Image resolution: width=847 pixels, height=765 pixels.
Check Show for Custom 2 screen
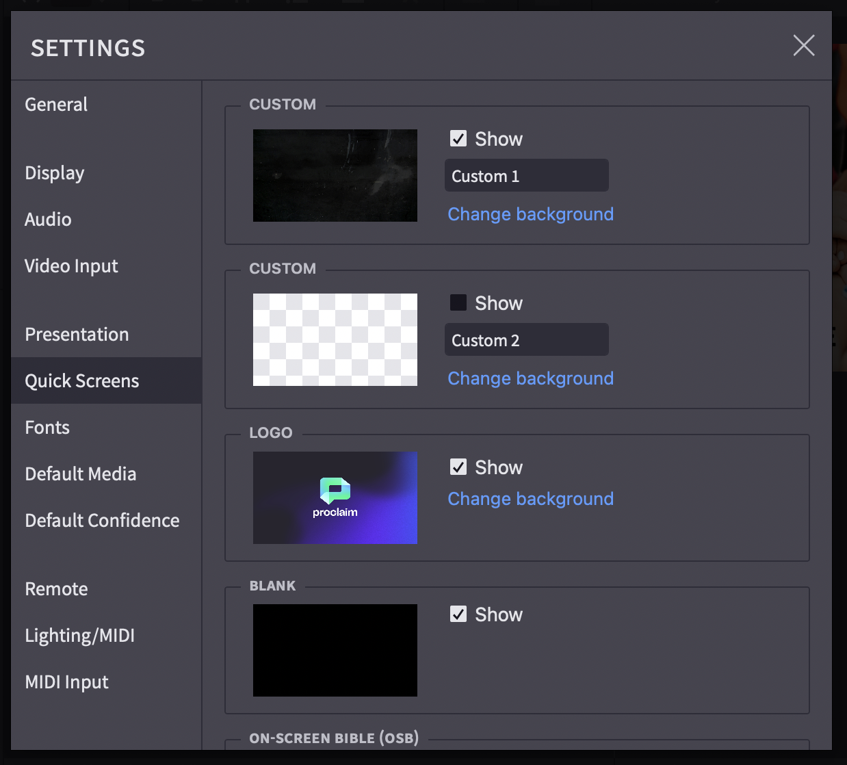click(458, 302)
